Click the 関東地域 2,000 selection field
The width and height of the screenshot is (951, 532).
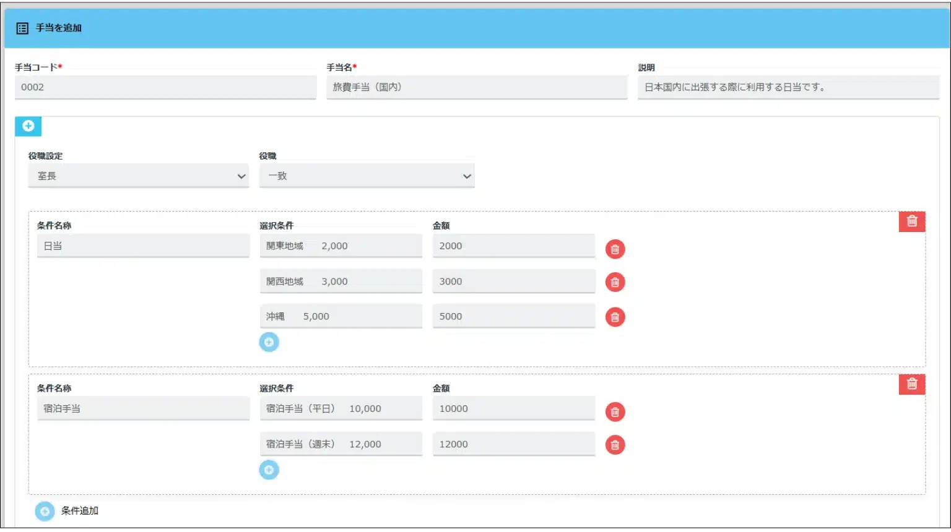tap(341, 246)
